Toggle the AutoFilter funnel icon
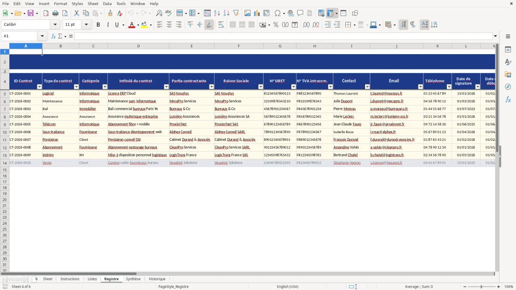This screenshot has height=290, width=516. point(236,13)
